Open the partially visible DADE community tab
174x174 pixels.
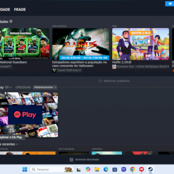(5, 10)
